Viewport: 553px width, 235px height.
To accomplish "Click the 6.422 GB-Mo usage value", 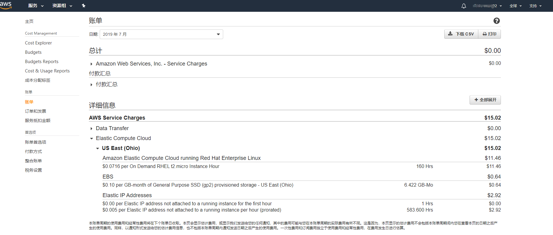I will click(x=419, y=185).
